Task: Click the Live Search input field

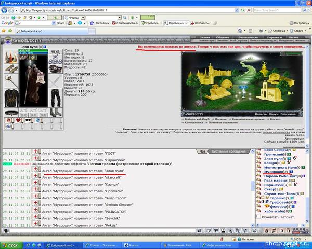Action: coord(277,10)
